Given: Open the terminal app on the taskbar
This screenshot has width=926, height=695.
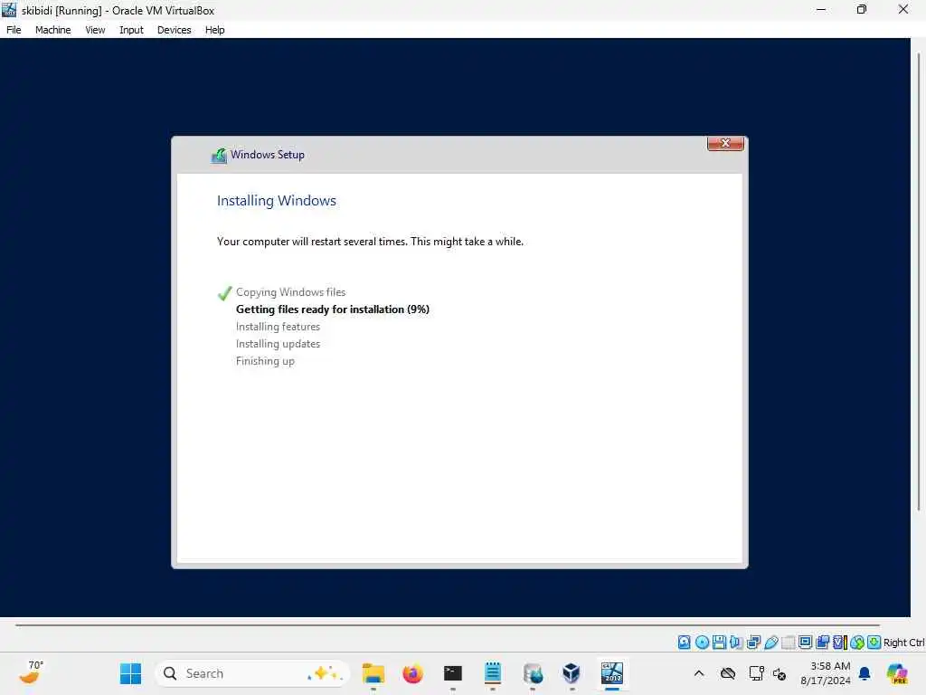Looking at the screenshot, I should 453,673.
